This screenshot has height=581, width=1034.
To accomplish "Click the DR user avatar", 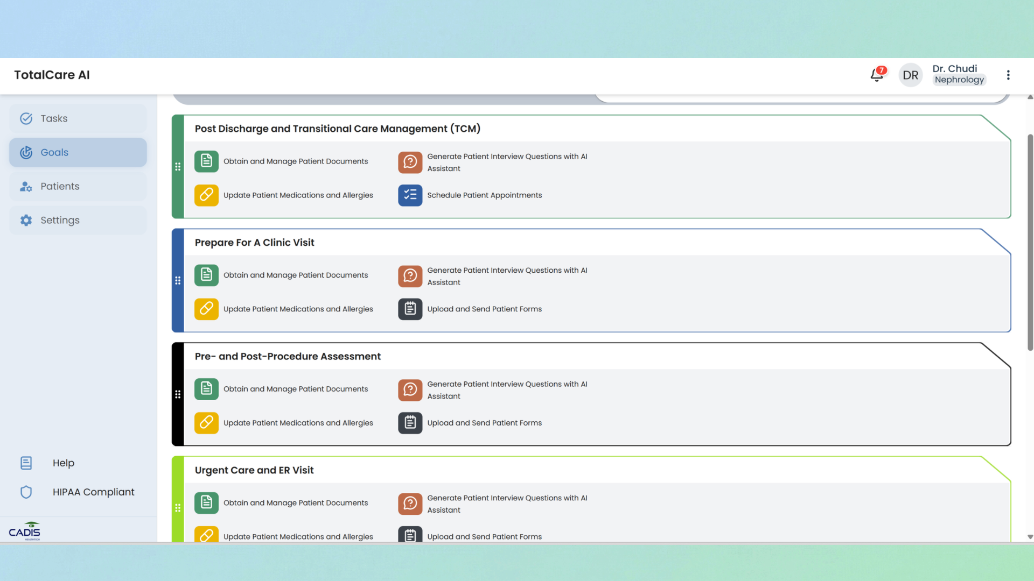I will tap(910, 75).
